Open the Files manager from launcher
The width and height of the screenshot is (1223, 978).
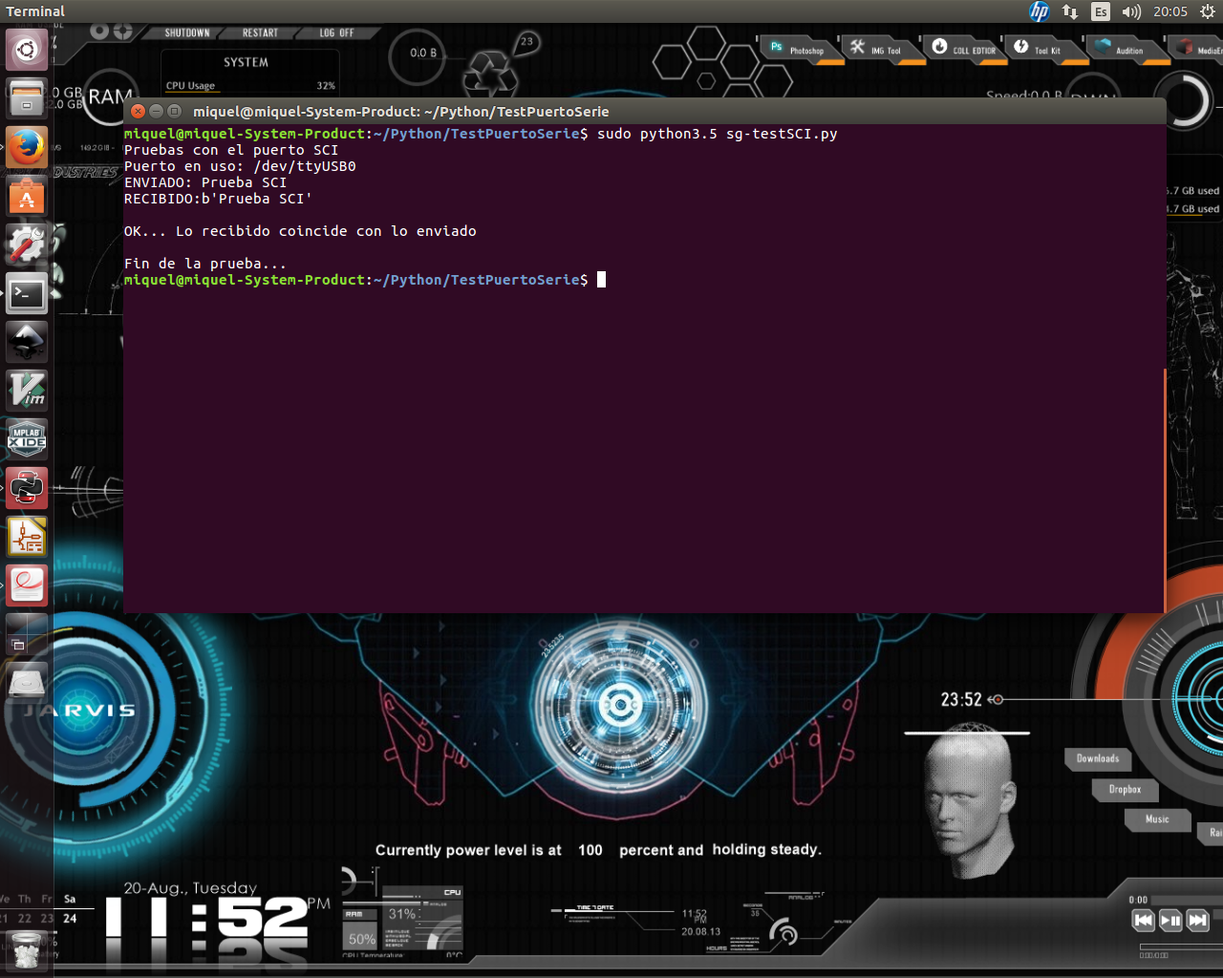click(27, 97)
